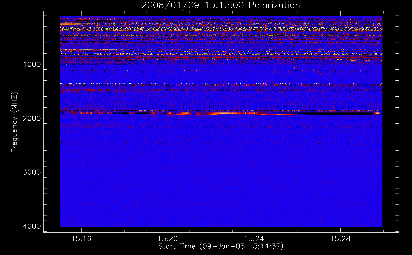412x255 pixels.
Task: Select the 2000 frequency axis label
Action: pos(32,118)
